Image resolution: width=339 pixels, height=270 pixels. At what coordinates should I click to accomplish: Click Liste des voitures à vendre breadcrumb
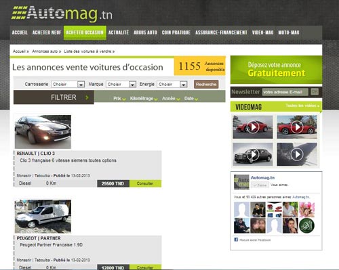[x=87, y=51]
